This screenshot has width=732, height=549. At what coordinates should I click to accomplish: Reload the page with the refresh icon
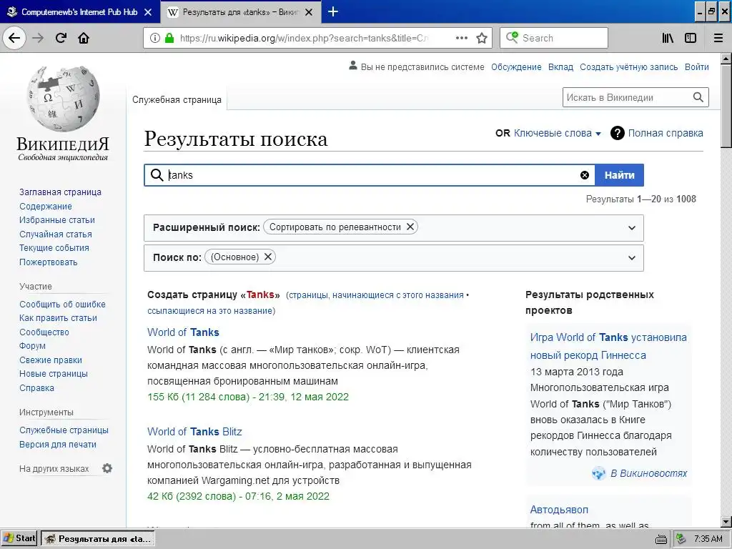point(61,38)
